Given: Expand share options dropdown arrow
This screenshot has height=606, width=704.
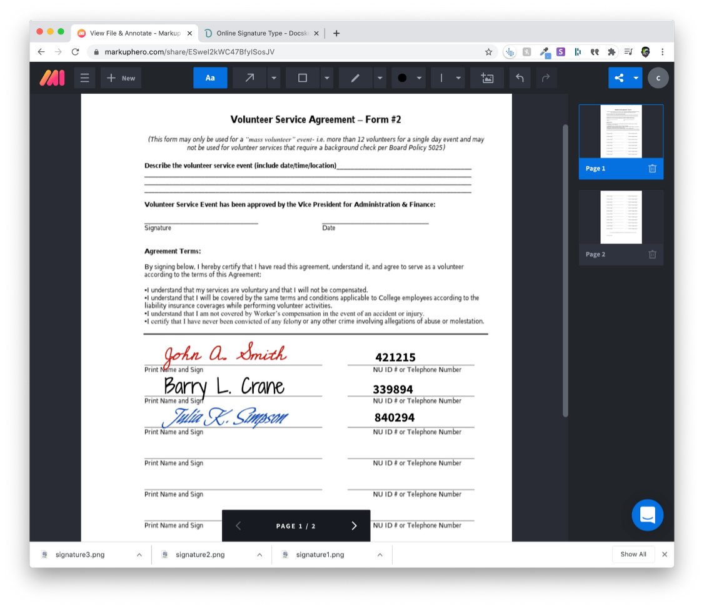Looking at the screenshot, I should click(x=636, y=78).
